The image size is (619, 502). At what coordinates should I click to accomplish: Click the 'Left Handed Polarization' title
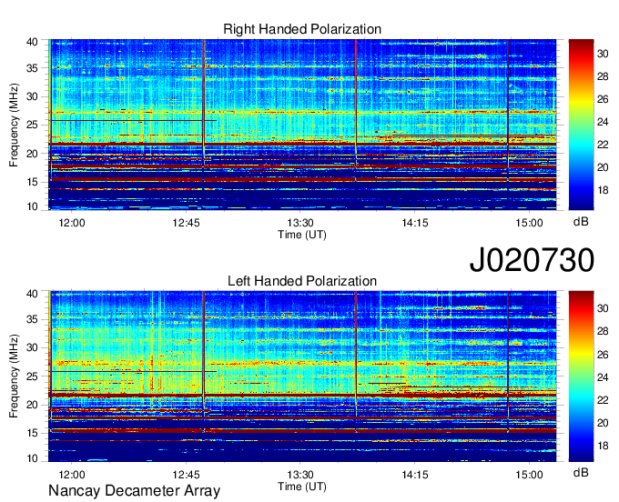click(x=302, y=281)
